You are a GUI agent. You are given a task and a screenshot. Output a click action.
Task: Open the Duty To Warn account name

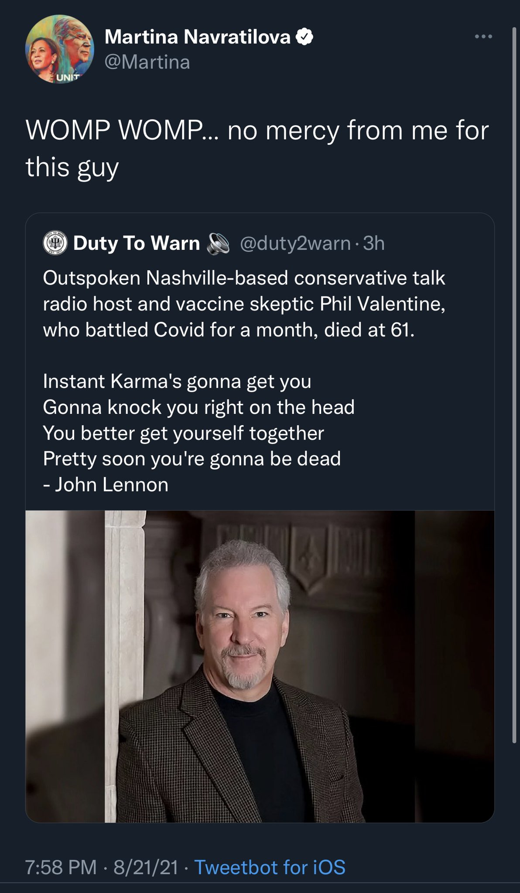click(136, 243)
